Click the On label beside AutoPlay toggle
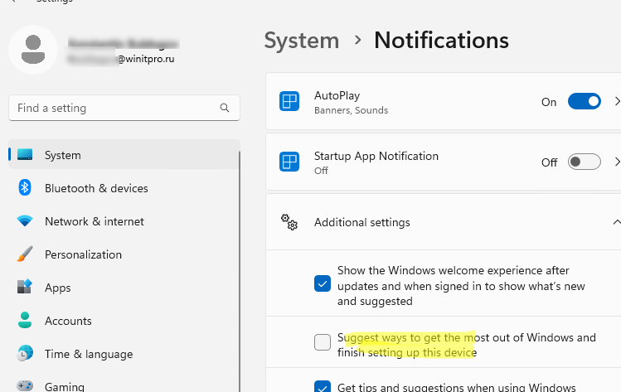The image size is (621, 392). 549,102
